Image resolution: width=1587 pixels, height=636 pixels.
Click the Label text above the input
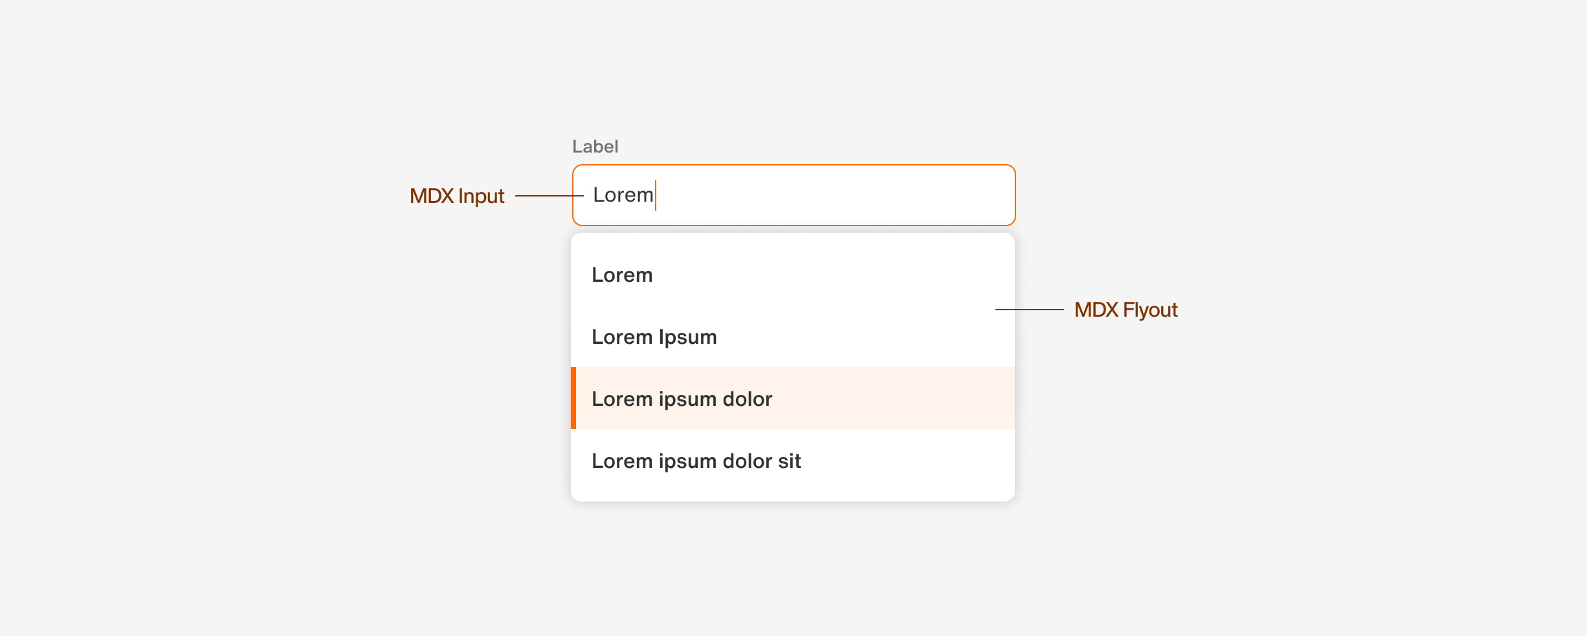coord(595,146)
